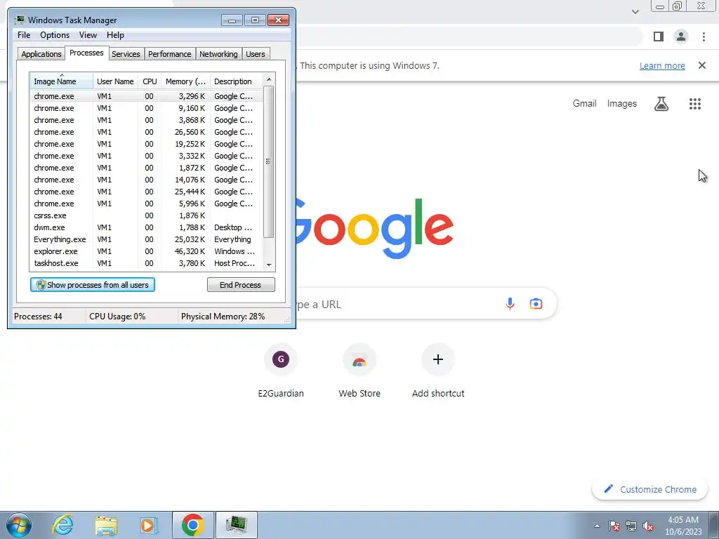
Task: Open the Images link
Action: click(x=622, y=104)
